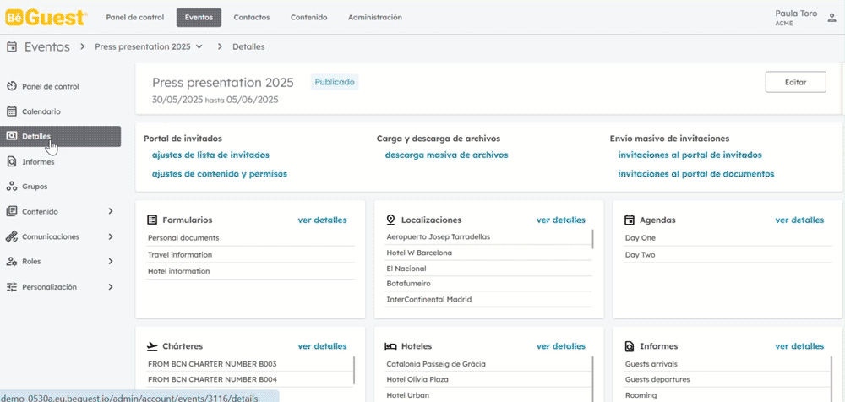This screenshot has height=402, width=845.
Task: View details of Chárteres card
Action: tap(322, 346)
